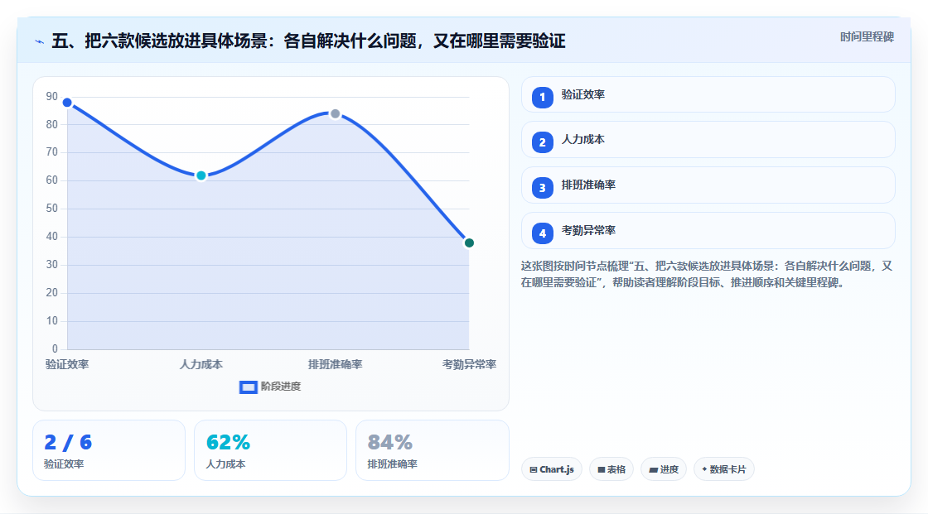Click the blue data point at 验证效率
The height and width of the screenshot is (514, 928).
click(x=67, y=103)
